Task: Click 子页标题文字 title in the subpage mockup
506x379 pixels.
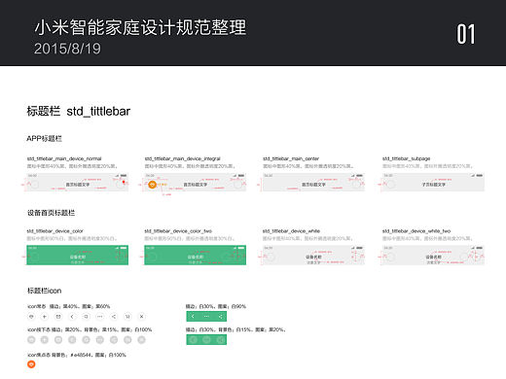Action: pyautogui.click(x=434, y=185)
